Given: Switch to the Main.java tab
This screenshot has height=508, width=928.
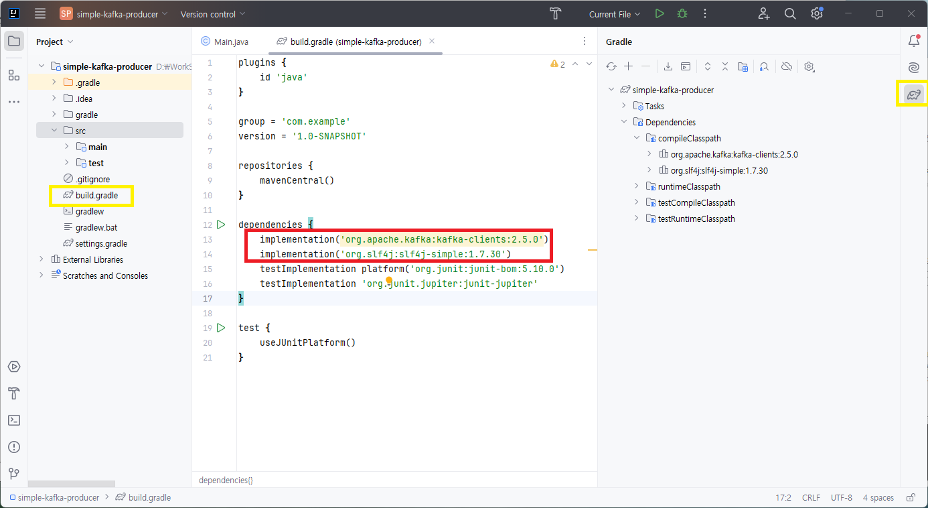Looking at the screenshot, I should 224,42.
